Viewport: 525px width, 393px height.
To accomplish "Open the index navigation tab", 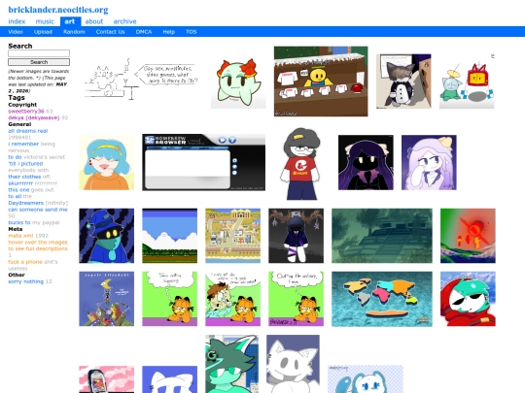I will coord(17,21).
